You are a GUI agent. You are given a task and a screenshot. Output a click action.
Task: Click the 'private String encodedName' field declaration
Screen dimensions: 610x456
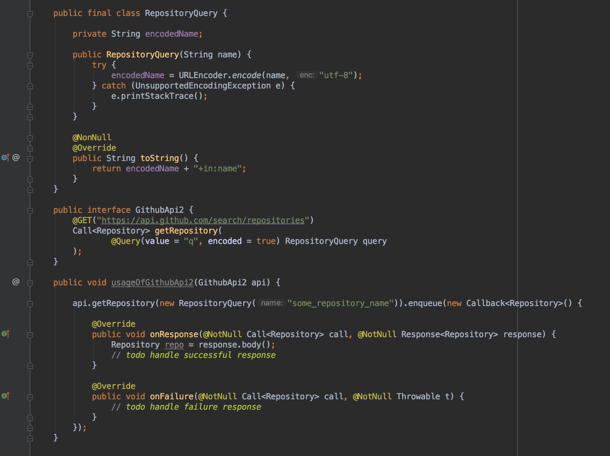[x=138, y=34]
